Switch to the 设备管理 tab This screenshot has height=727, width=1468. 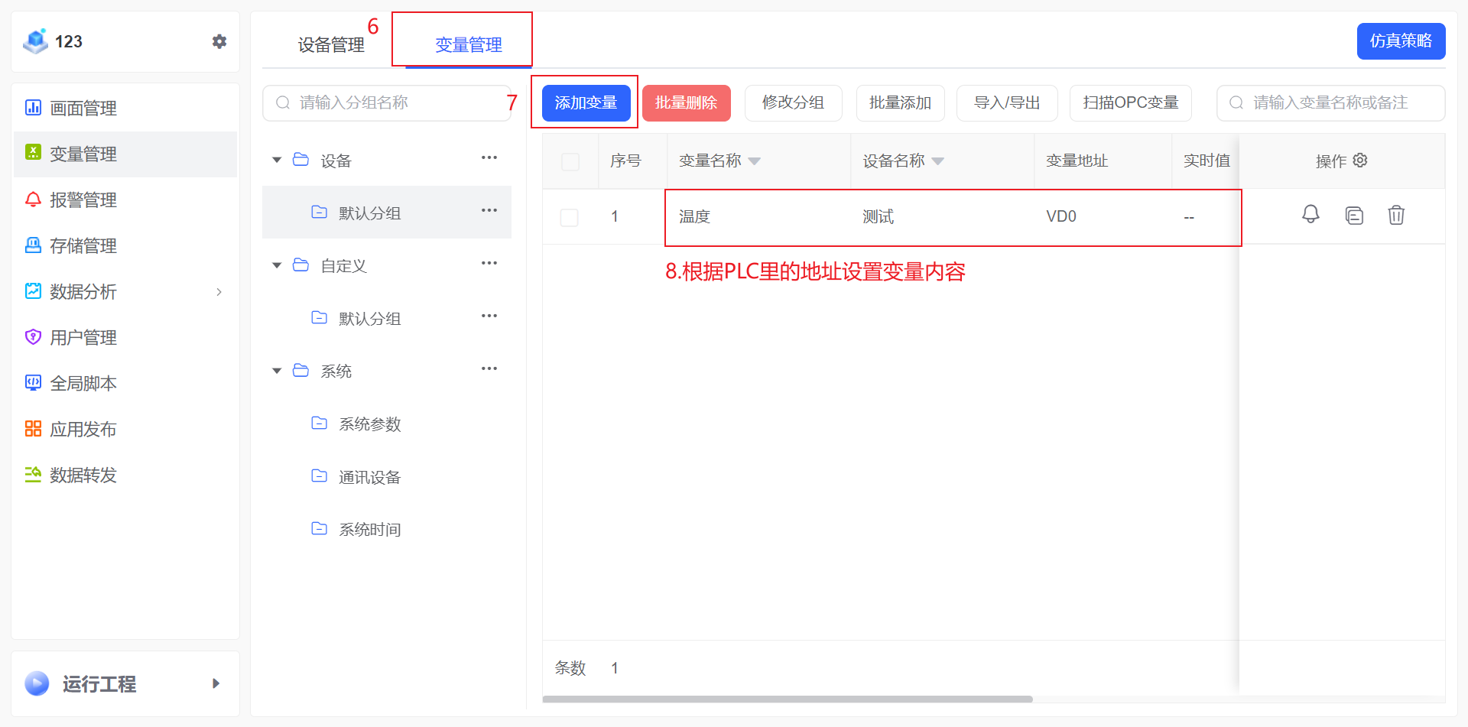pos(331,45)
